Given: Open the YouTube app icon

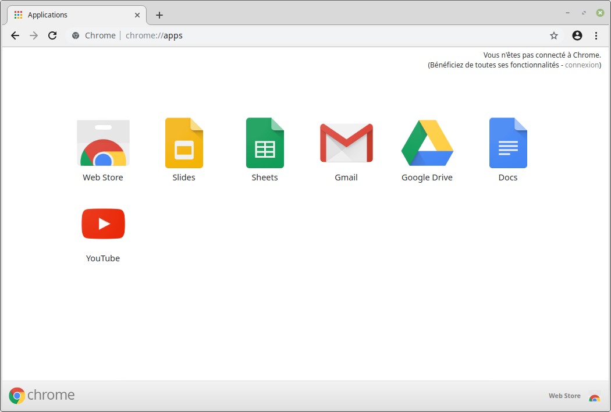Looking at the screenshot, I should (x=103, y=224).
